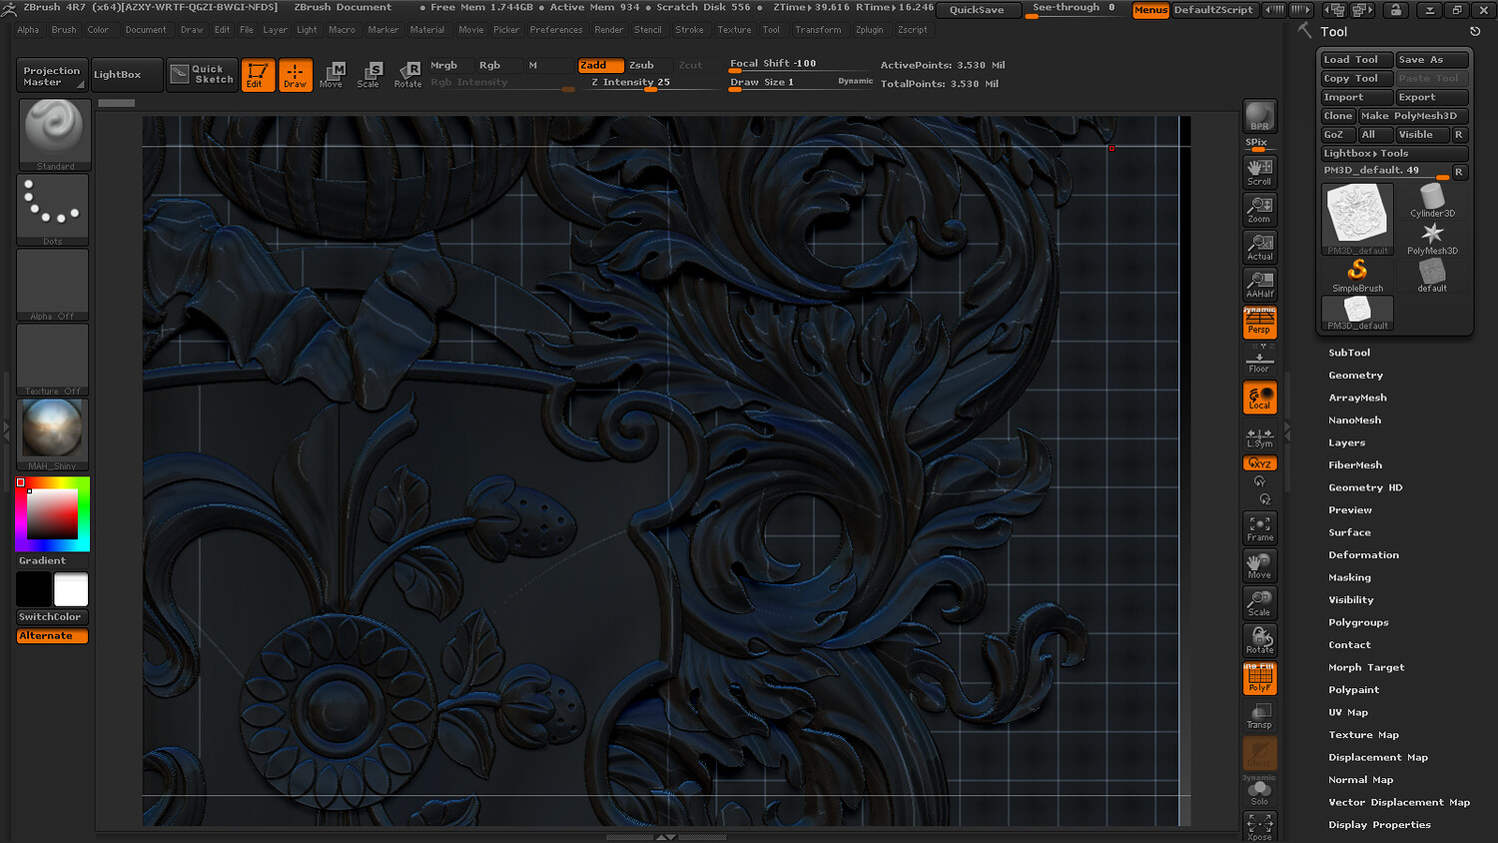Toggle the Menus button

1150,10
